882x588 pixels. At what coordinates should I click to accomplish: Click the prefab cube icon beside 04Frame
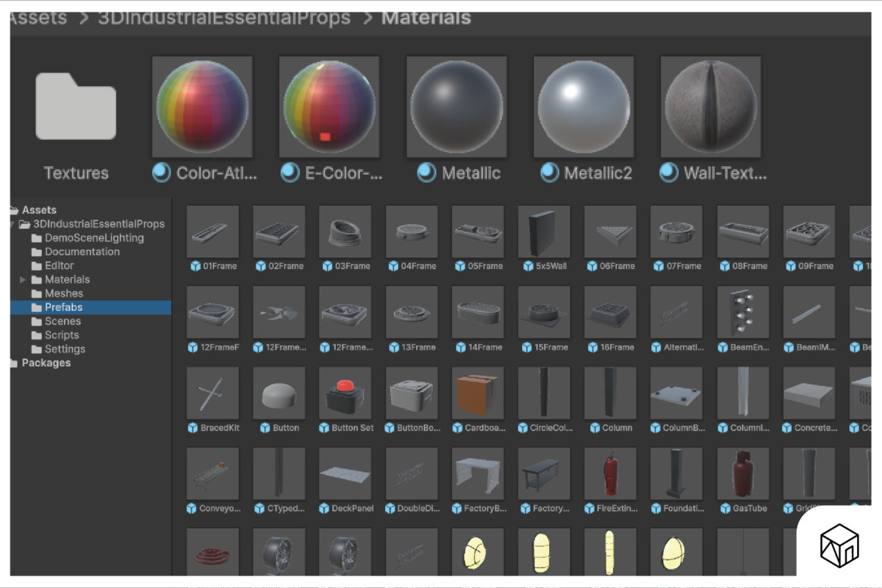coord(393,266)
